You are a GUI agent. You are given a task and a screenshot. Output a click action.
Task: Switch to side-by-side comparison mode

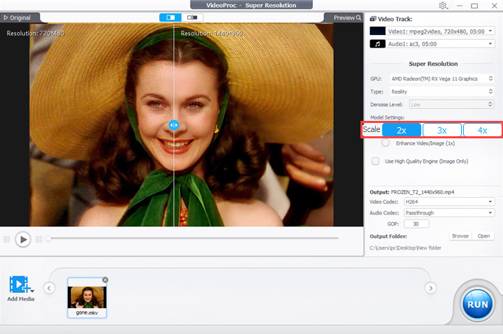click(x=192, y=17)
